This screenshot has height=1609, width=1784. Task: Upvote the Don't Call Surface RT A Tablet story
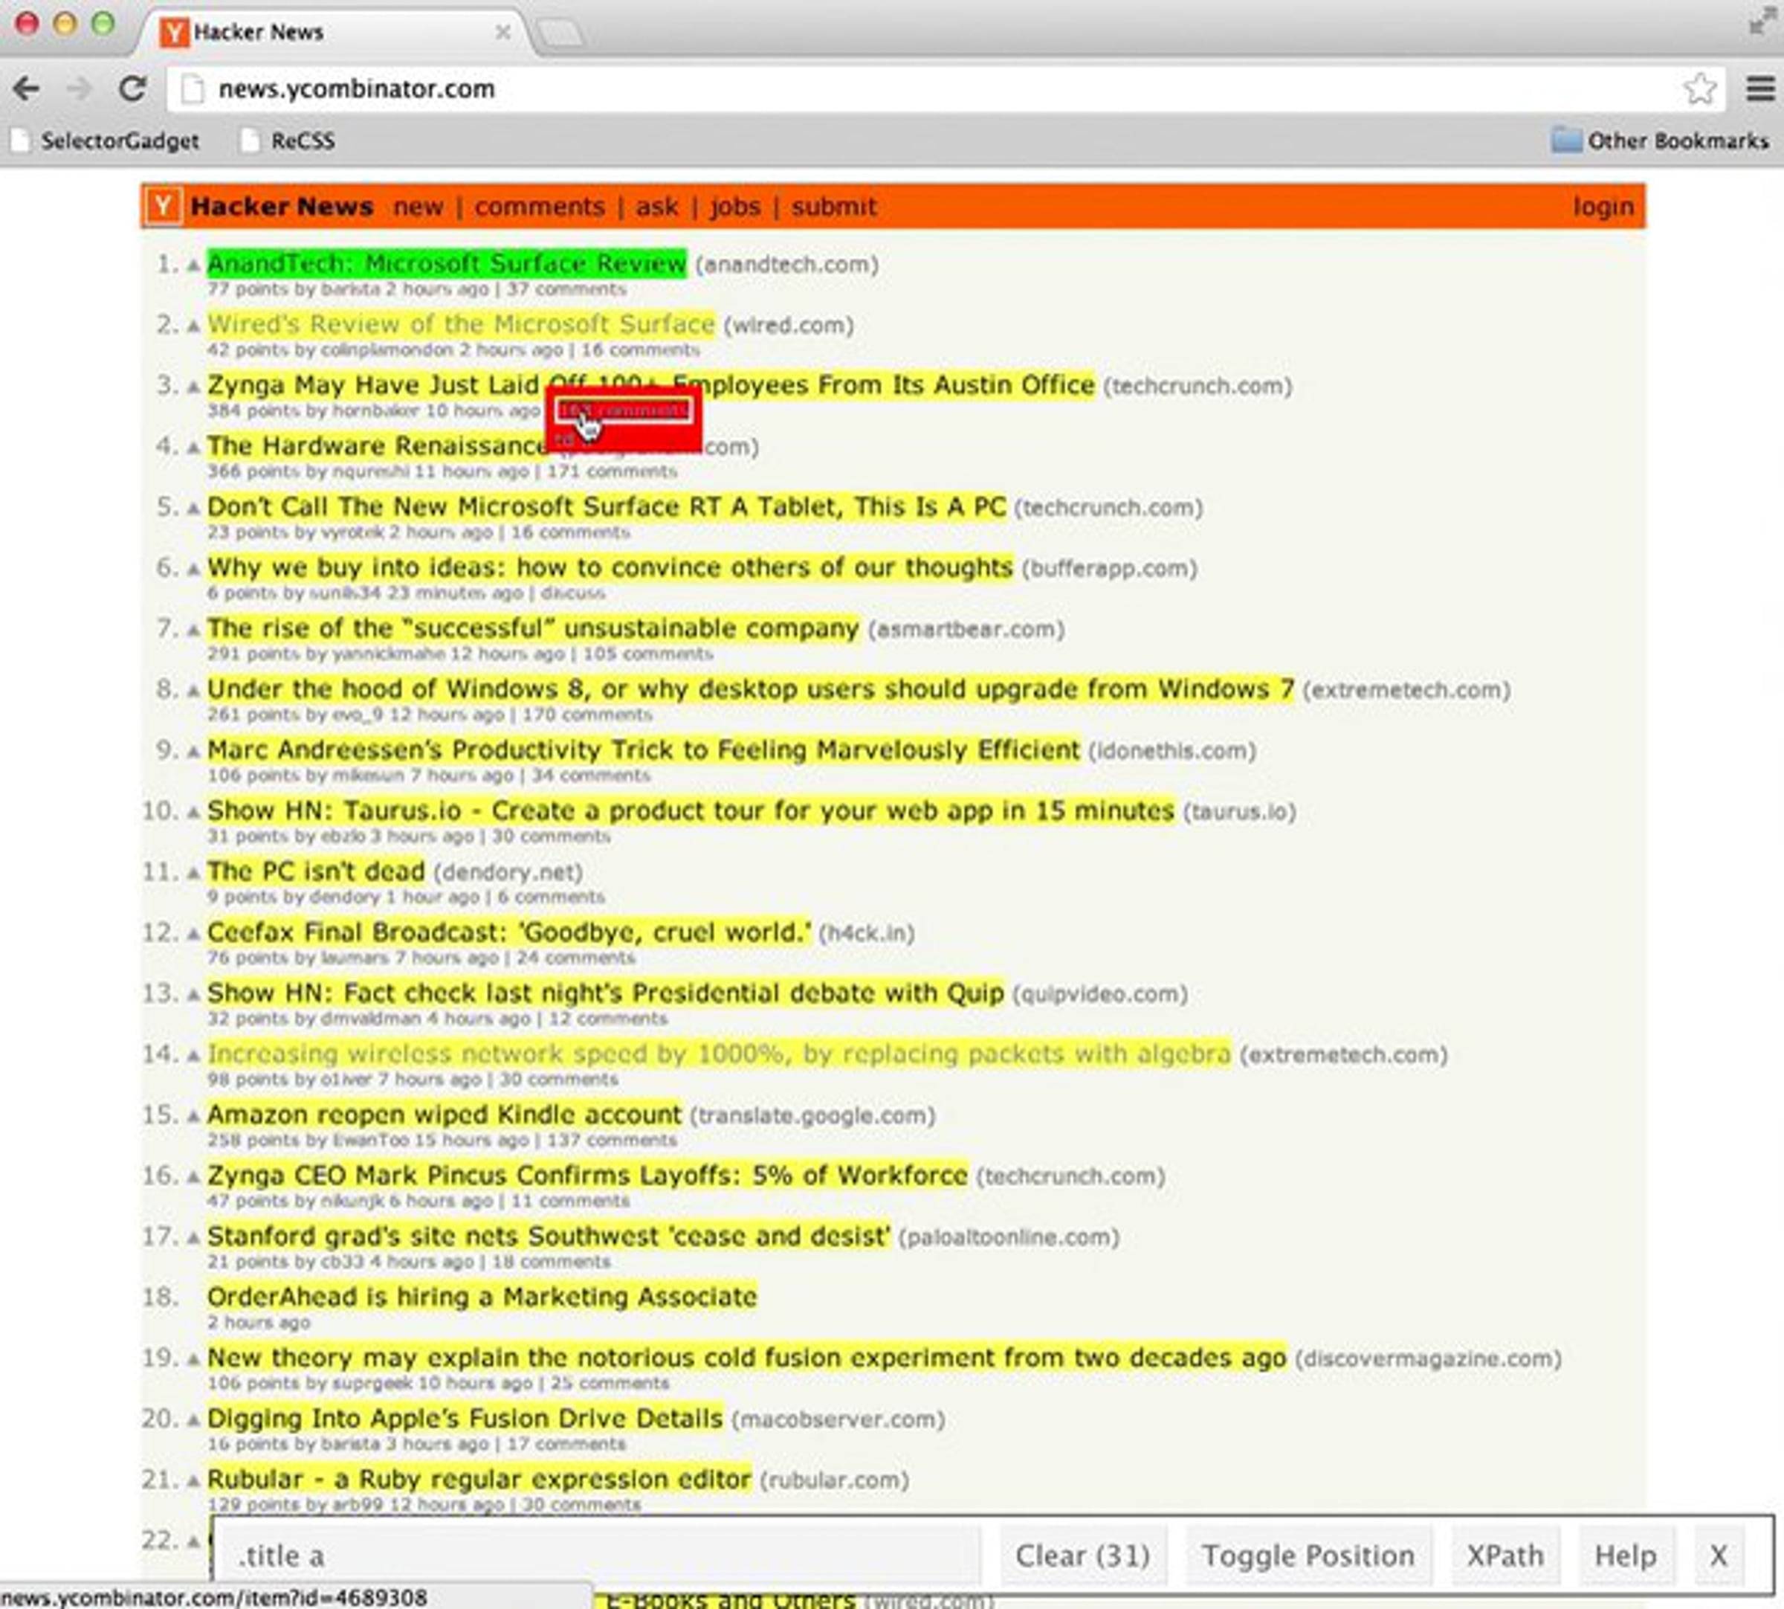pos(193,509)
